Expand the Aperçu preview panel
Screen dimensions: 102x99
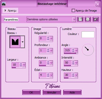point(10,11)
